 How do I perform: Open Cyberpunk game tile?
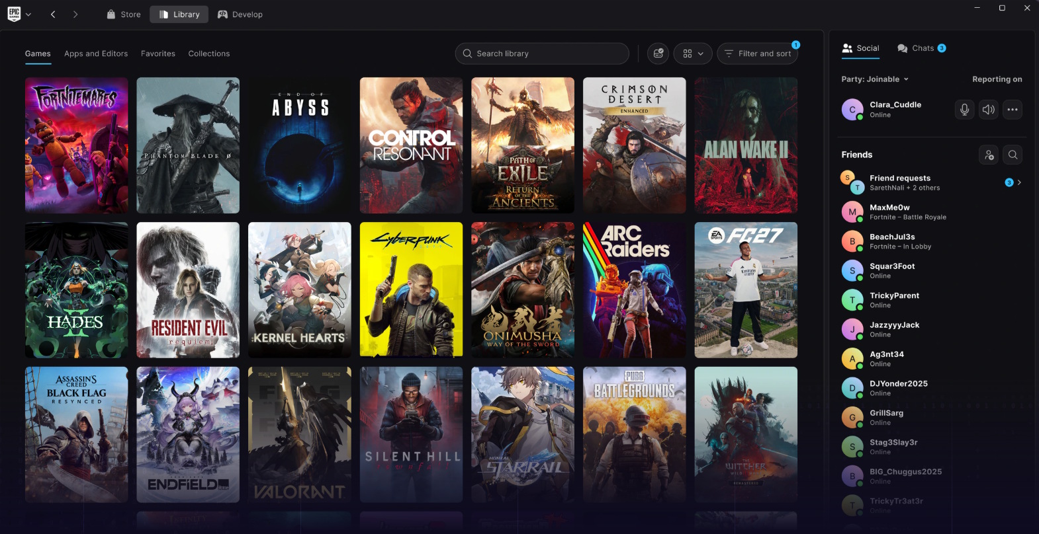pos(411,290)
